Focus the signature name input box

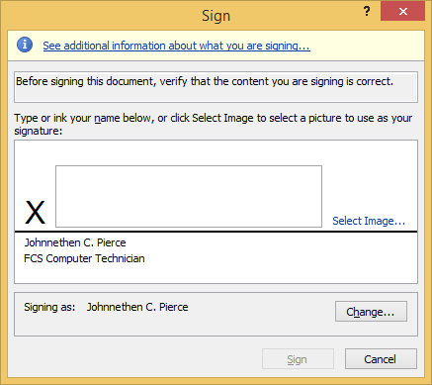[x=189, y=196]
